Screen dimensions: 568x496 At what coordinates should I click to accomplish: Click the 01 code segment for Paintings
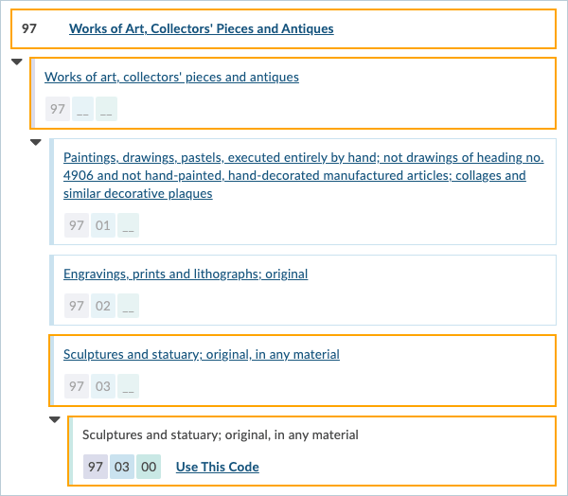103,226
